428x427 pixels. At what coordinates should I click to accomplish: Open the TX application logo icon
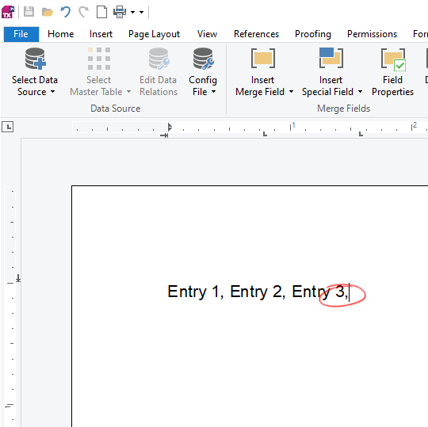point(8,12)
